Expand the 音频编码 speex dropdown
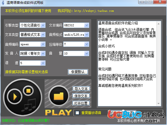This screenshot has width=167, height=125. pos(43,44)
